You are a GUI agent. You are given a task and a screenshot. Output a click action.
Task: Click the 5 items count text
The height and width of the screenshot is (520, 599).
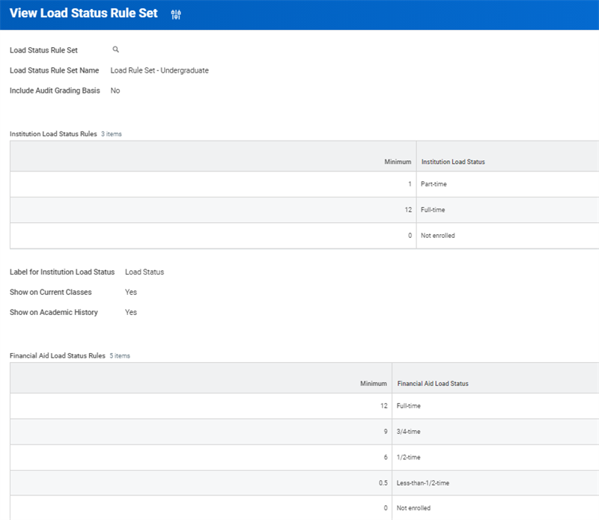(120, 356)
